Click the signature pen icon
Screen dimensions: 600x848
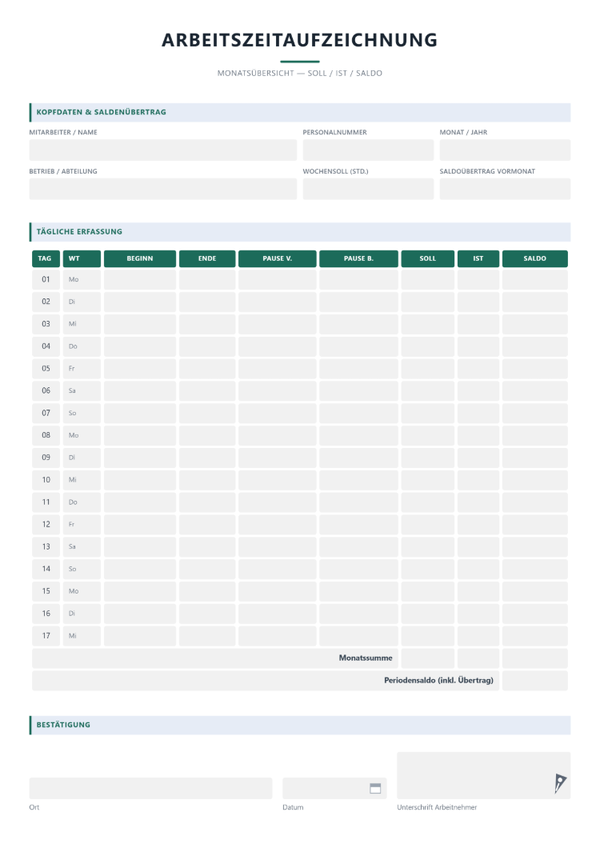(x=560, y=783)
